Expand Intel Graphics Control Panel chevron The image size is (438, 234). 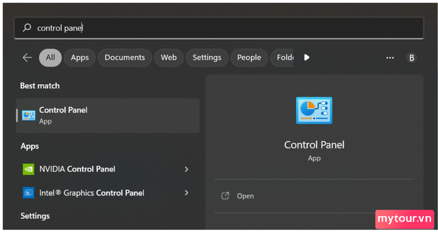click(x=186, y=193)
